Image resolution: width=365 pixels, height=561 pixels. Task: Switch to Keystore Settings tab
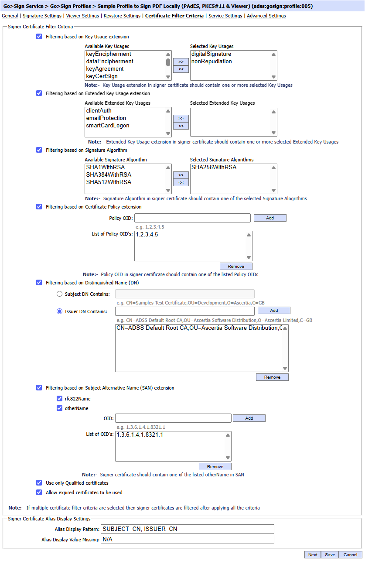122,16
